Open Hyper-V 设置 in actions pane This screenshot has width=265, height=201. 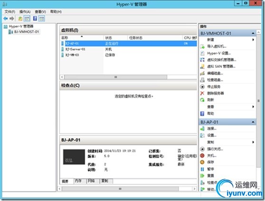218,53
